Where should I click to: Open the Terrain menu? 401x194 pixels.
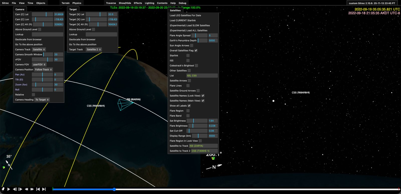coord(65,3)
